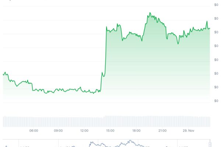The width and height of the screenshot is (221, 147).
Task: Pick the 21:00 label on the x-axis
Action: coord(162,130)
